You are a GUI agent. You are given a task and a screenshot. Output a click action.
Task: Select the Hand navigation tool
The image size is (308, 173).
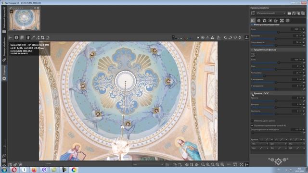tap(28, 37)
